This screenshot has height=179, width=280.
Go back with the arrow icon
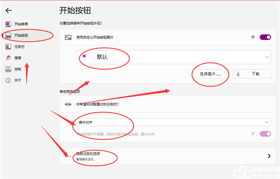[x=8, y=11]
